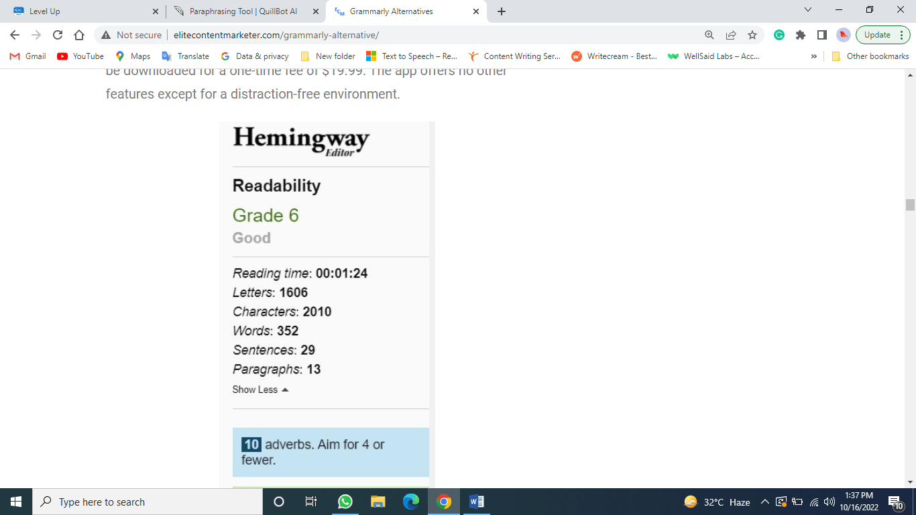Screen dimensions: 916x515
Task: Open the New folder bookmark folder
Action: (329, 56)
